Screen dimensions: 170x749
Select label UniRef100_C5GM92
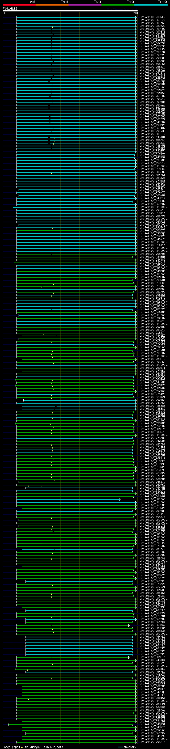152,292
